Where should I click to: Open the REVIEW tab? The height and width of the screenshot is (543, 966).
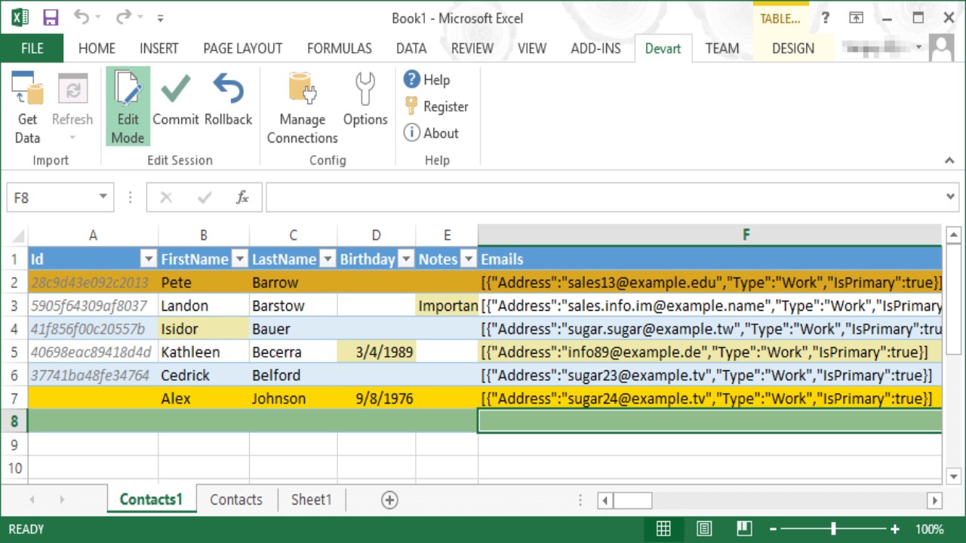472,48
